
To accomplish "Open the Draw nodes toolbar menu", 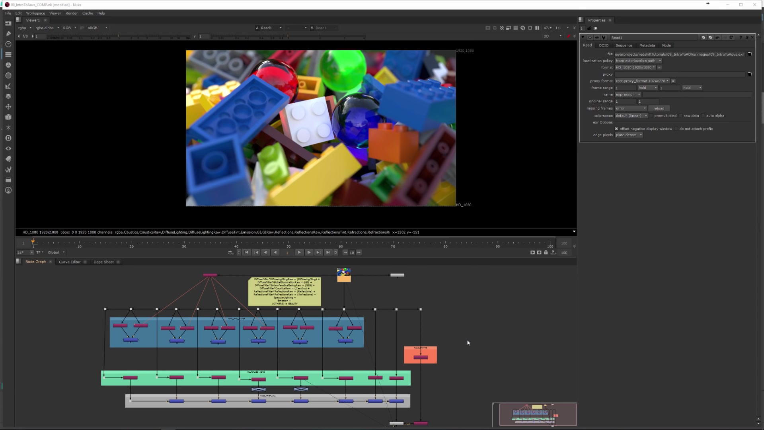I will pyautogui.click(x=8, y=34).
